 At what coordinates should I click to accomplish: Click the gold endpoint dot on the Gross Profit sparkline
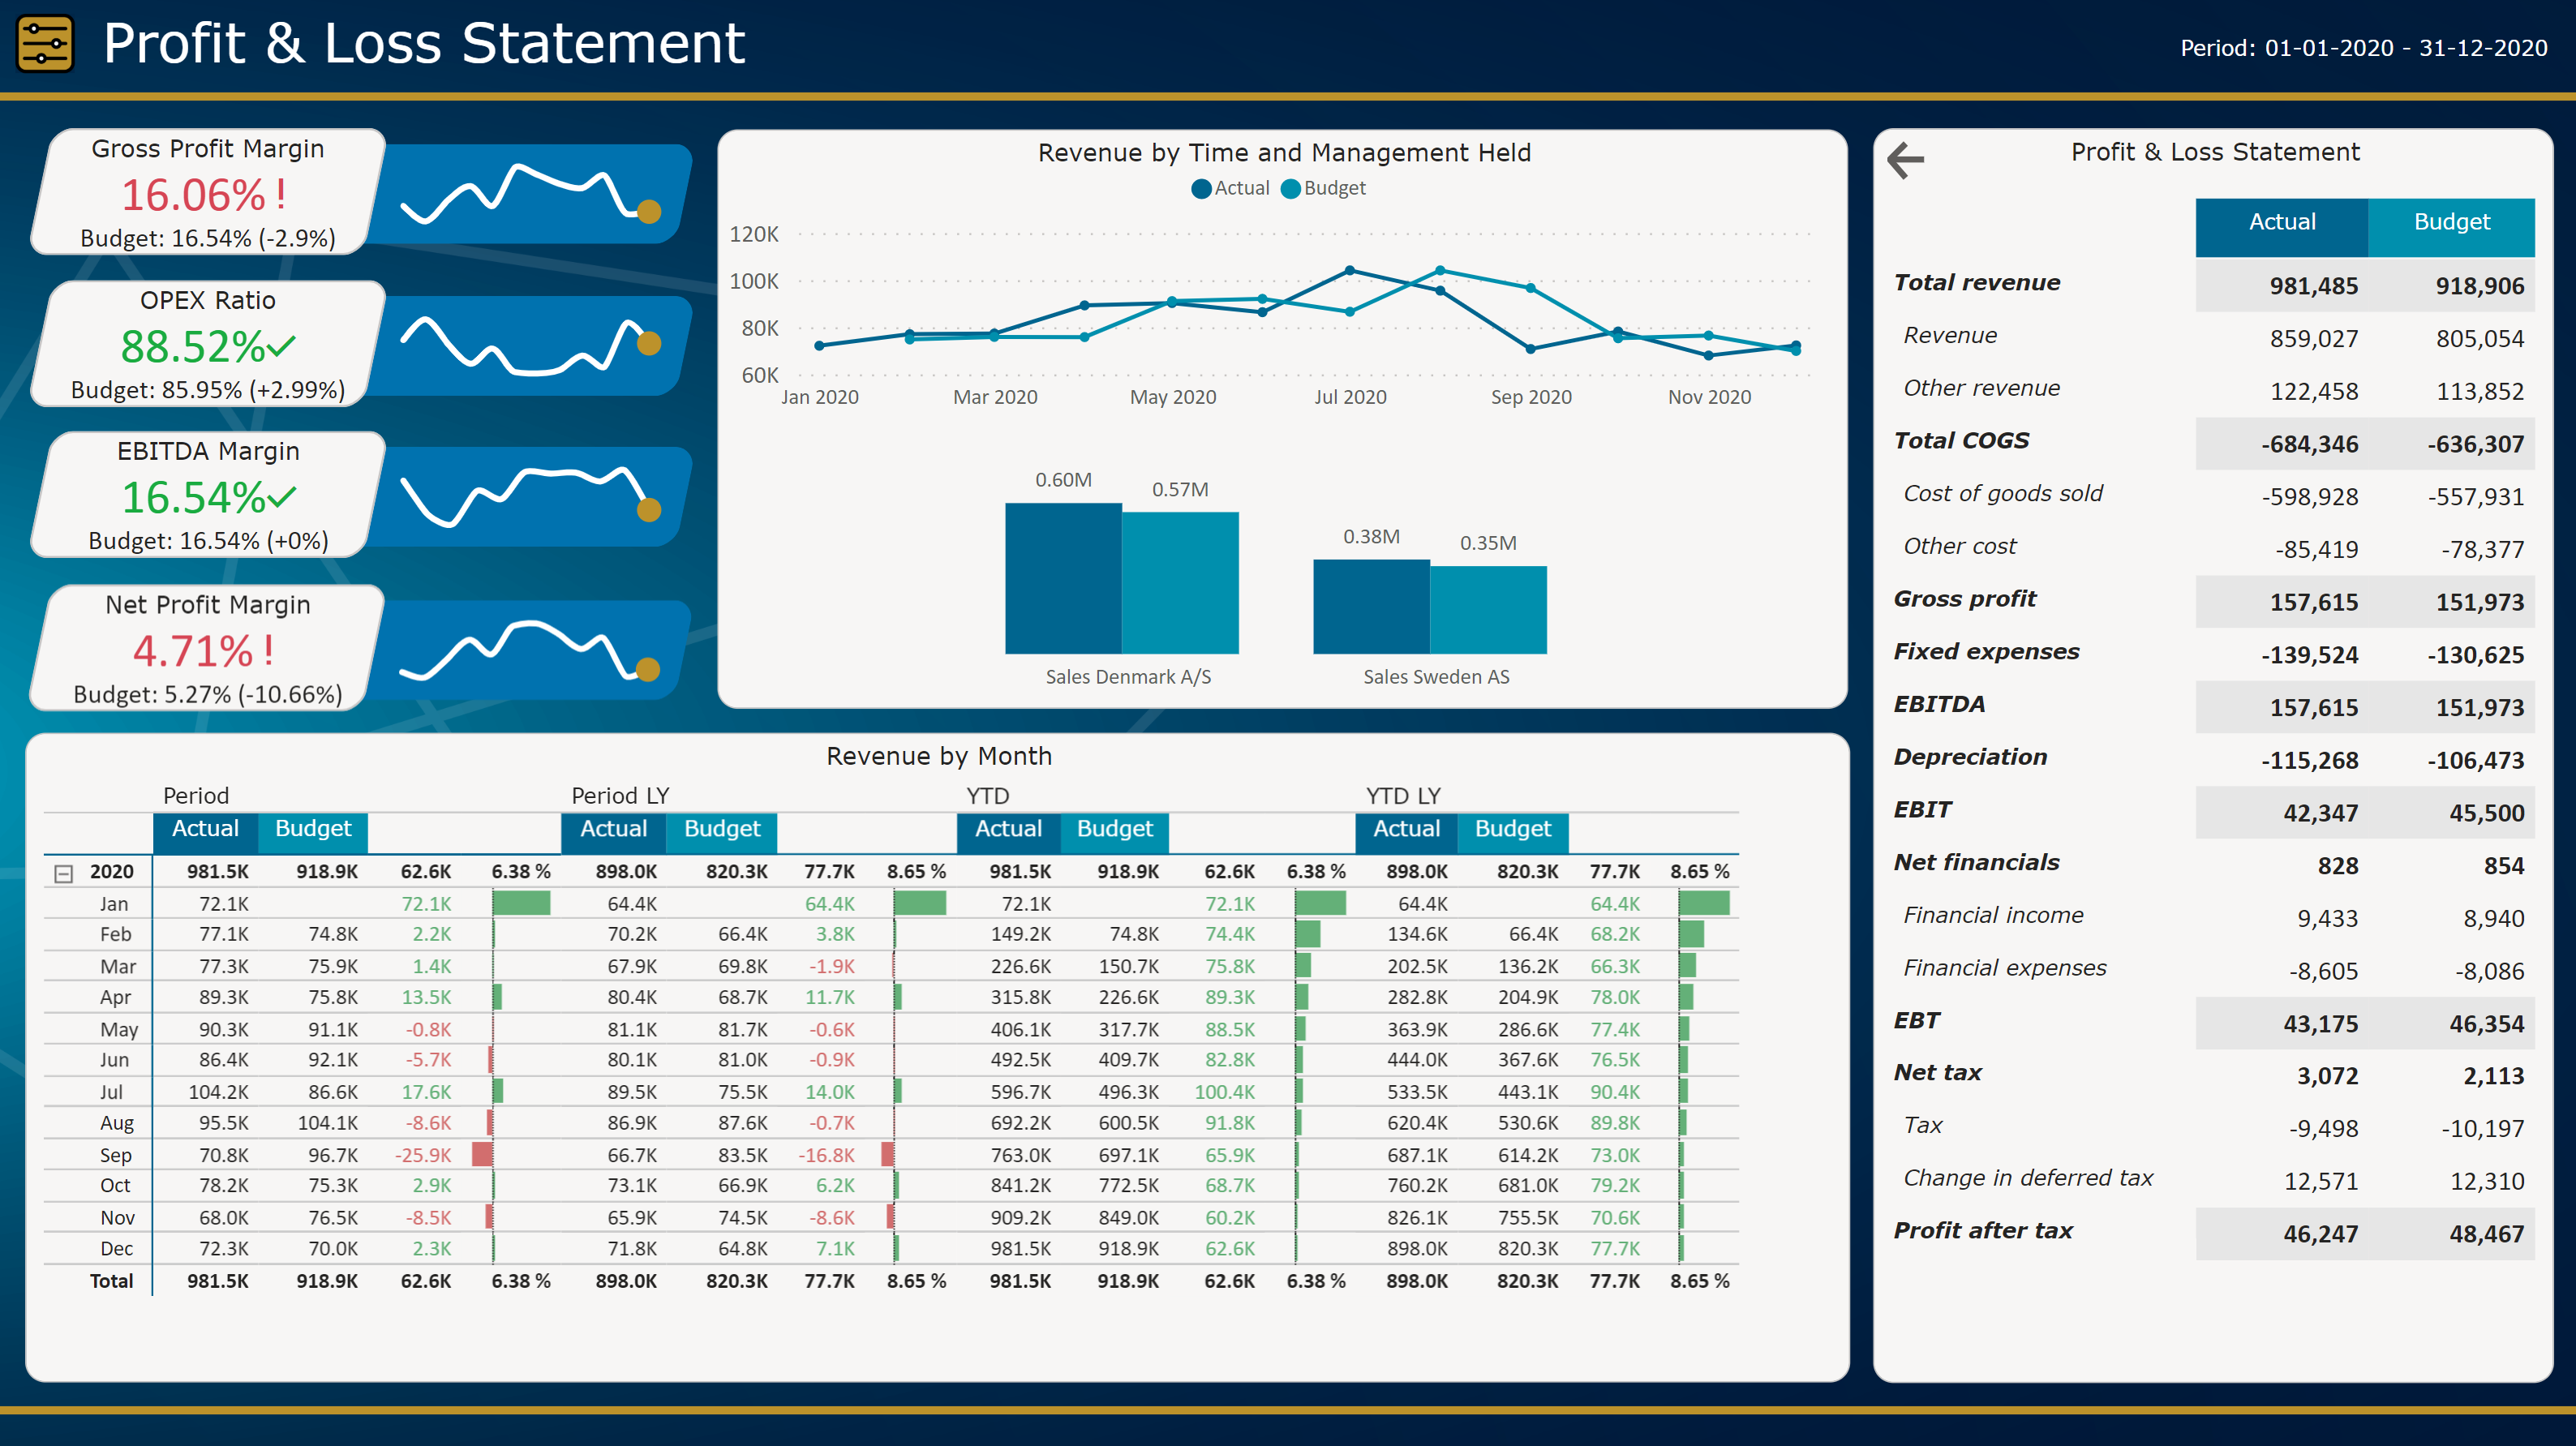pos(649,211)
